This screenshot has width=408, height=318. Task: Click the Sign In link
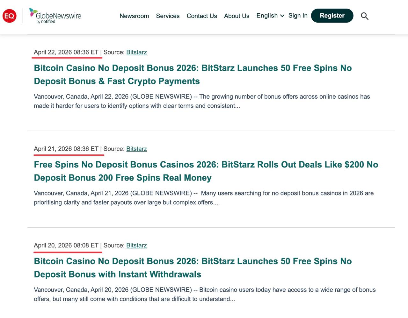(x=298, y=16)
